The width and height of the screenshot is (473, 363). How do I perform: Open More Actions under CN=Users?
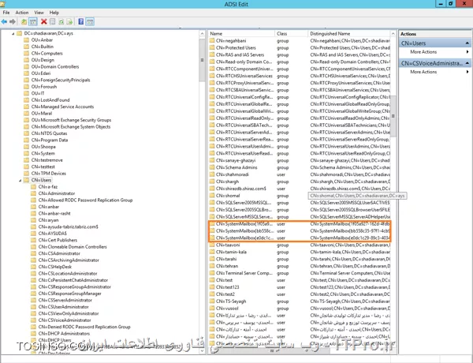coord(424,52)
